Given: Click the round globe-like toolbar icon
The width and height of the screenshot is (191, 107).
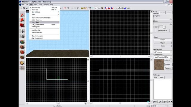Looking at the screenshot, I should coord(119,8).
